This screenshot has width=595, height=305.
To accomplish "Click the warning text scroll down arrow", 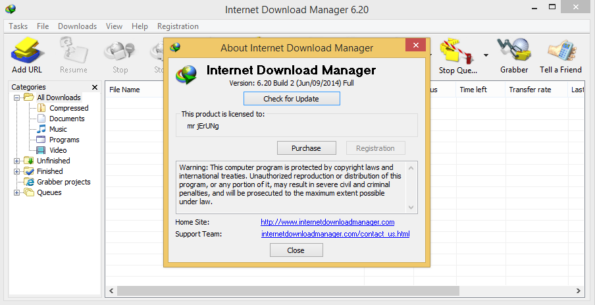I will click(x=411, y=208).
